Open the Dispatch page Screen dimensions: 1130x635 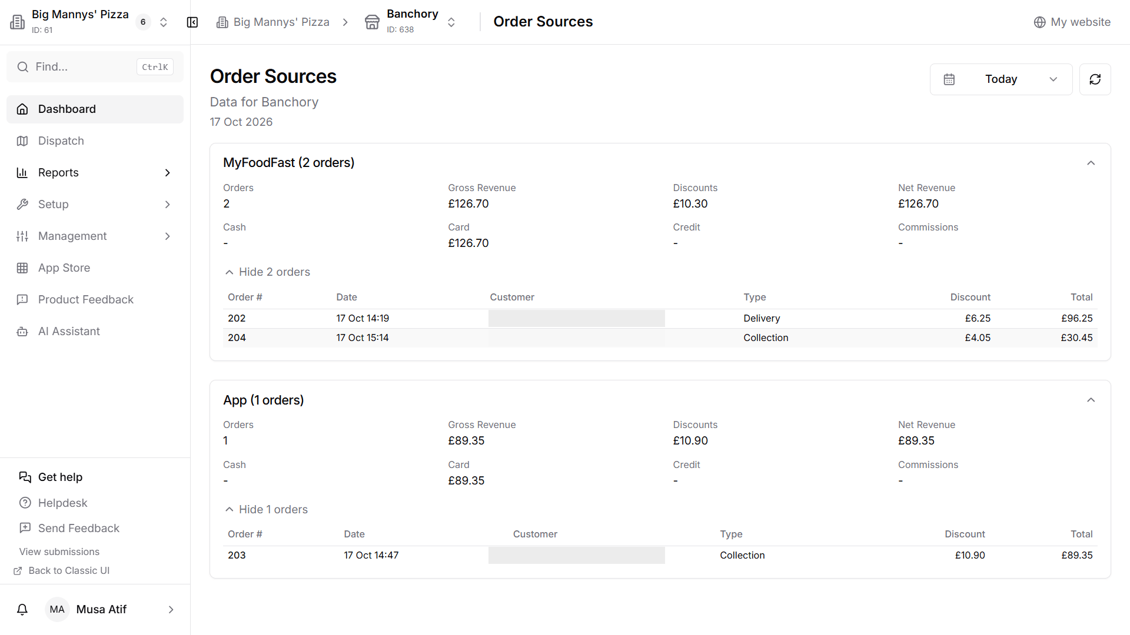pos(95,141)
